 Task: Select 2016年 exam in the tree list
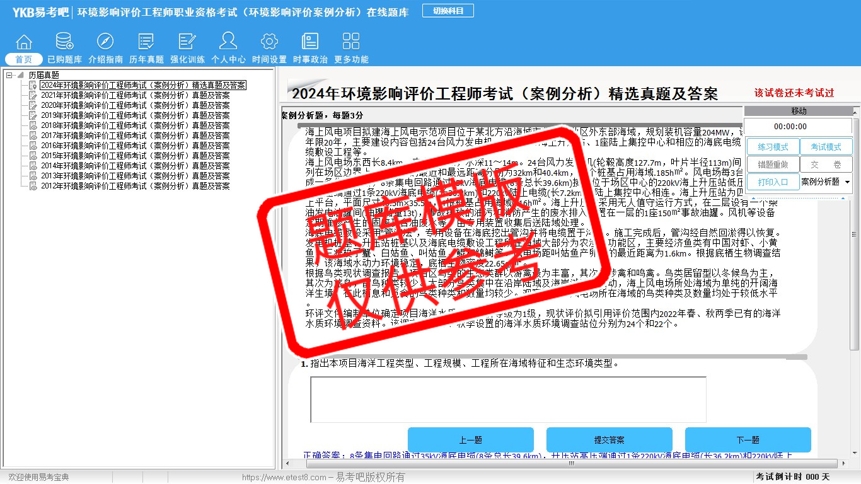pyautogui.click(x=135, y=146)
